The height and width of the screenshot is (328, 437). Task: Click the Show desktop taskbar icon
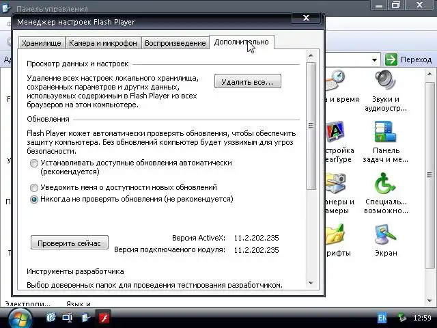(x=68, y=317)
